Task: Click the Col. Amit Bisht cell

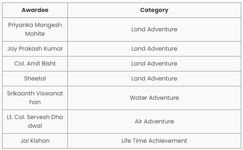Action: [35, 64]
